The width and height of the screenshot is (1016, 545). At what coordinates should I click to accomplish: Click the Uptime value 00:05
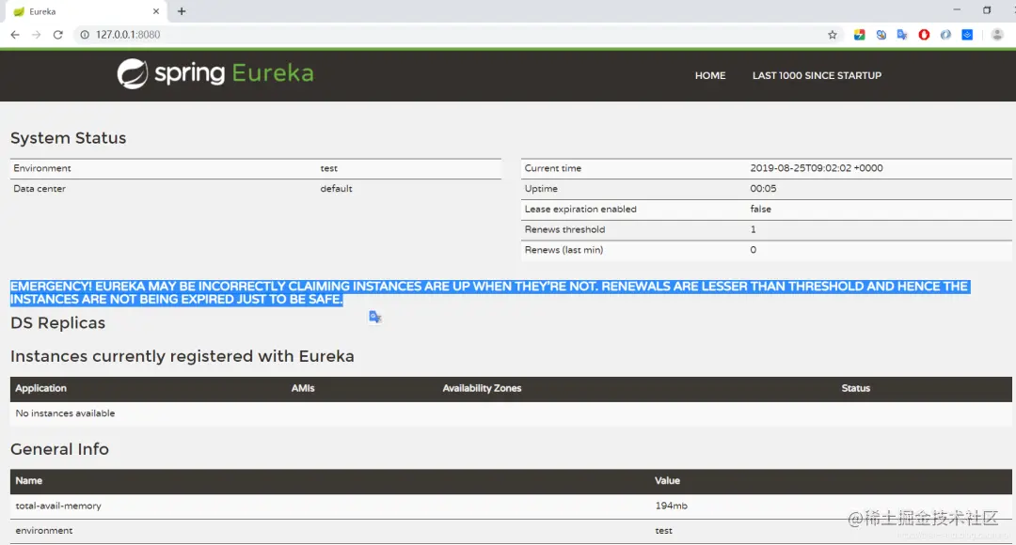[763, 189]
